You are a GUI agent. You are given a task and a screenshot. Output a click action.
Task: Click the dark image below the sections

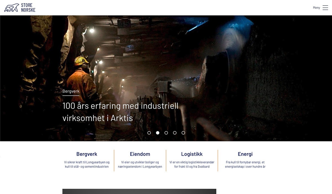point(139,192)
